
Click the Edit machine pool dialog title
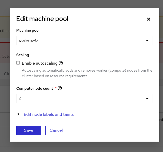[x=42, y=19]
